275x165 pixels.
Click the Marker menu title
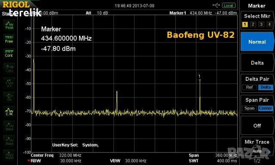(257, 6)
